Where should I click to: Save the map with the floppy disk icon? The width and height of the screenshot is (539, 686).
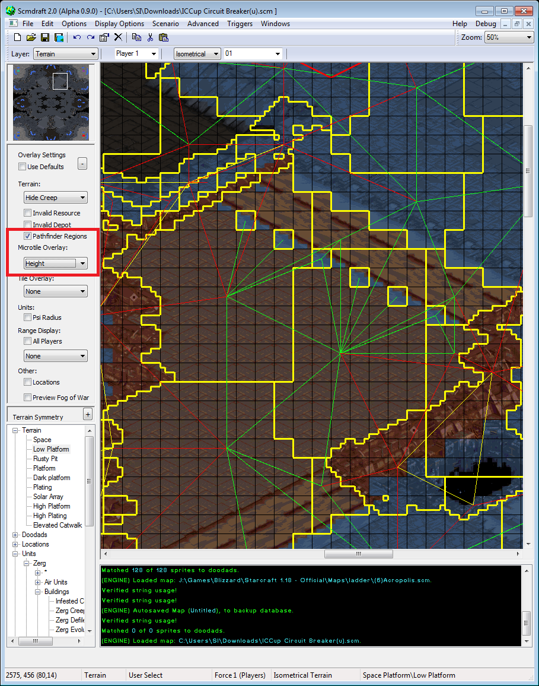[46, 37]
